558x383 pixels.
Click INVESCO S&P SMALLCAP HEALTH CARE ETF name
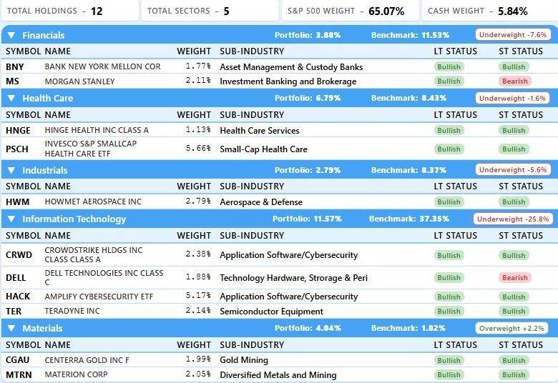[x=91, y=149]
